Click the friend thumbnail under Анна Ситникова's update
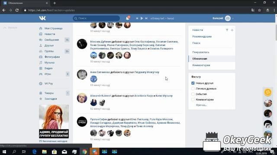 point(93,79)
